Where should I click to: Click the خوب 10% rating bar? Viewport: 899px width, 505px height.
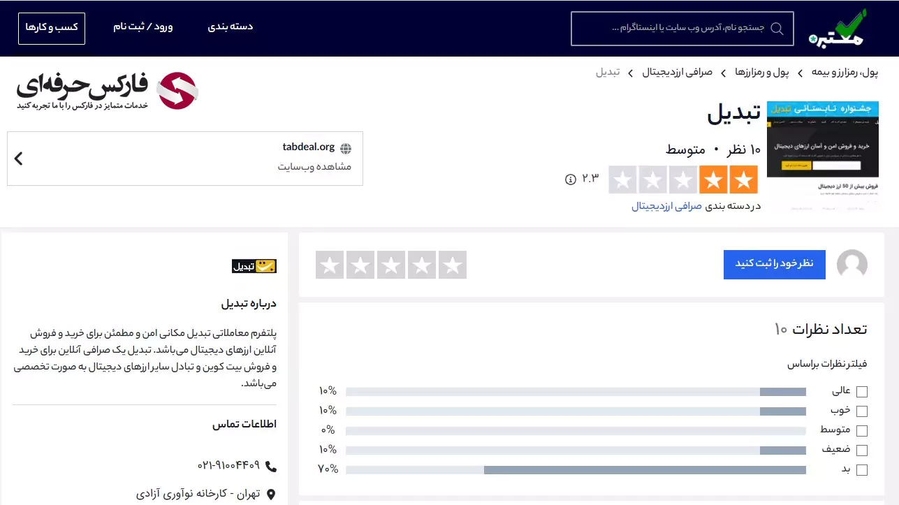click(576, 411)
